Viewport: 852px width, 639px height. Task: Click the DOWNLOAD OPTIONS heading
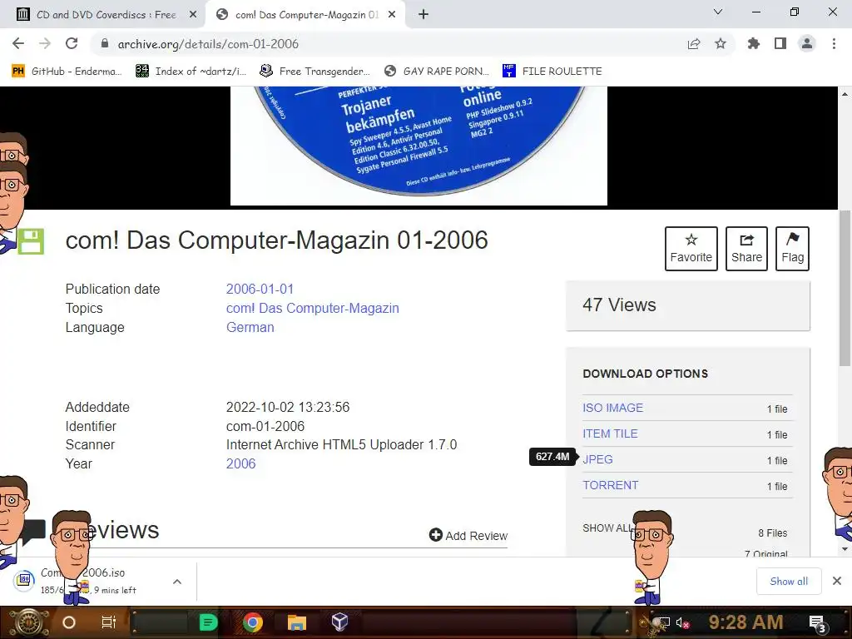click(x=645, y=374)
